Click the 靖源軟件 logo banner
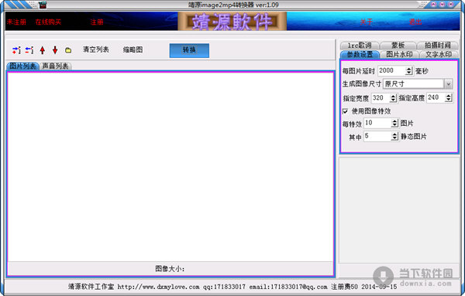Viewport: 465px width, 296px height. coord(232,22)
